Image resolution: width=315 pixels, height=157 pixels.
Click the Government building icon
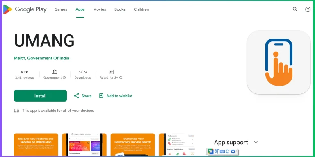tap(55, 72)
